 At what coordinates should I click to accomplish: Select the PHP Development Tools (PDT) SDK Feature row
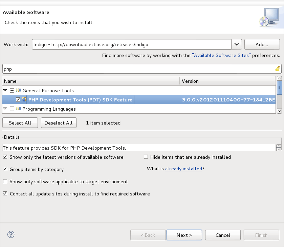coord(139,100)
